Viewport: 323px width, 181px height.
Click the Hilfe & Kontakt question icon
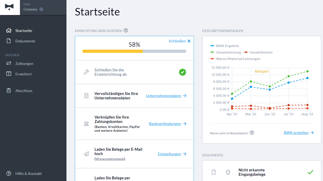pyautogui.click(x=9, y=173)
